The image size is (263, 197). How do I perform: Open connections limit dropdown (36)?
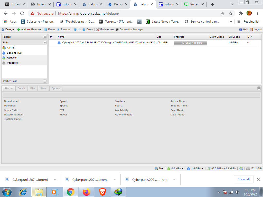coord(159,169)
